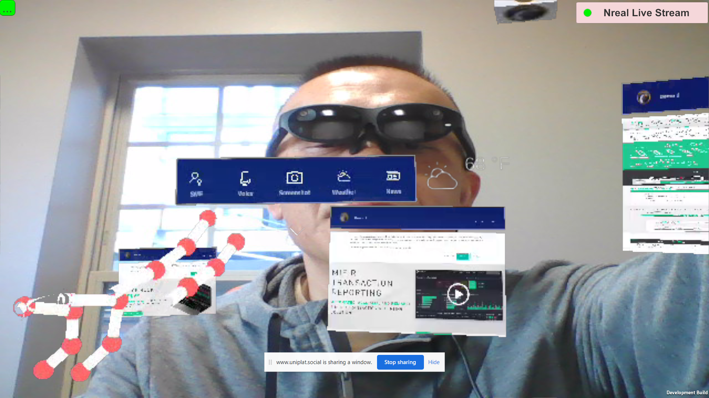Open the News icon in the AR menu bar
Viewport: 709px width, 398px height.
pos(393,177)
